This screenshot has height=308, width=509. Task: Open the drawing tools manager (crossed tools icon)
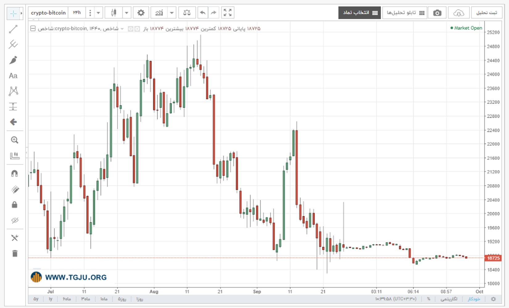(14, 238)
